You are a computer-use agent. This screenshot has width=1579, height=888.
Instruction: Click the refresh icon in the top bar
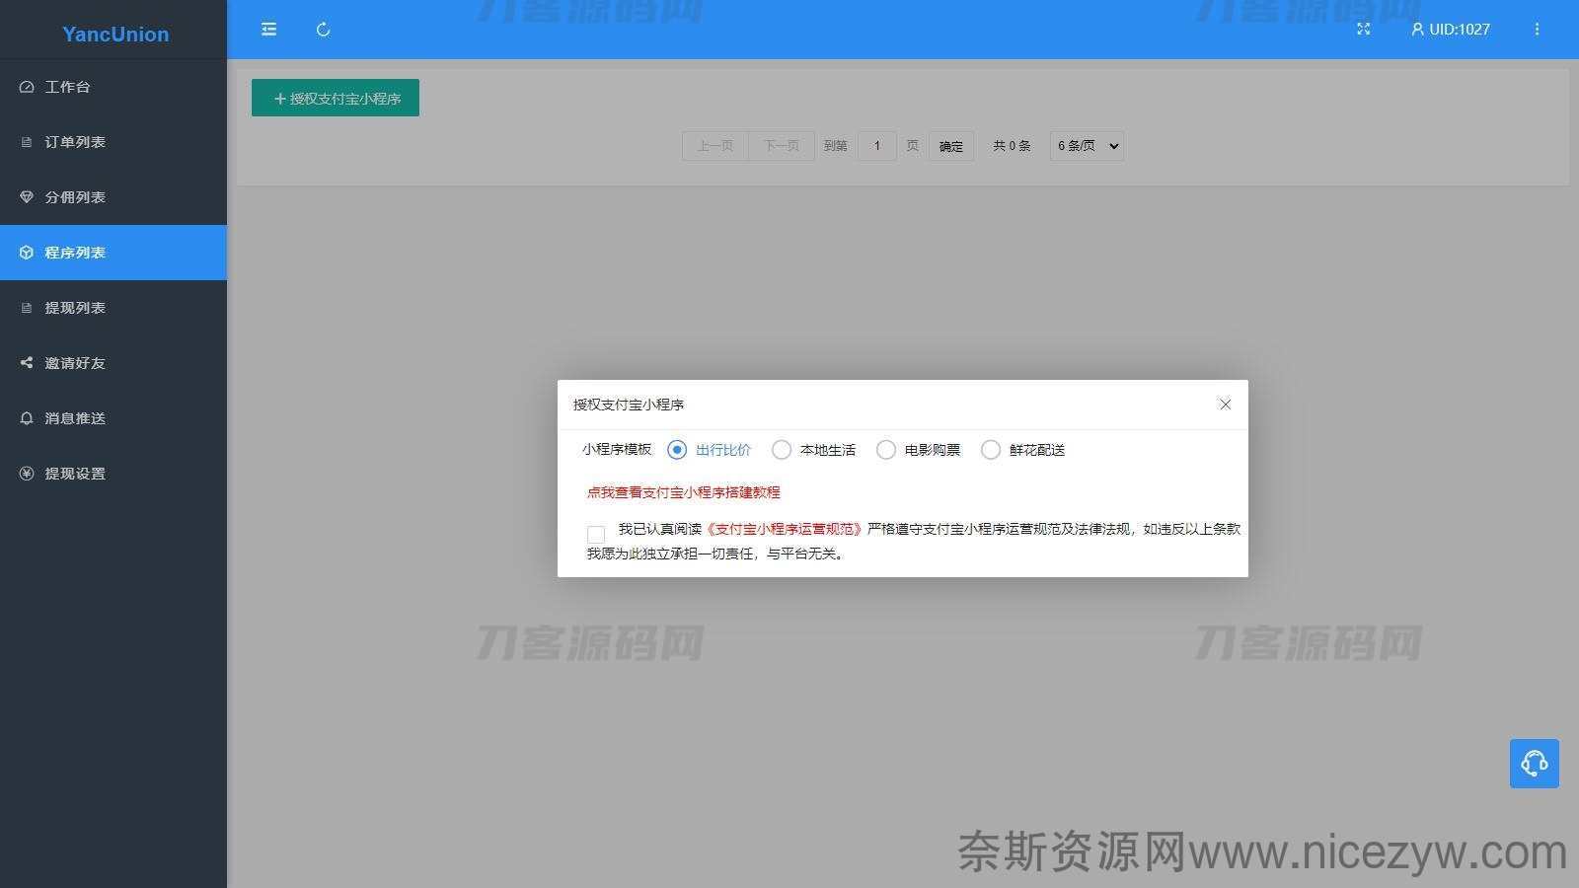coord(323,30)
